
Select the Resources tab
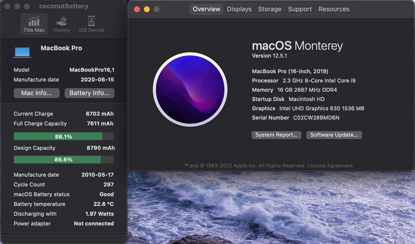[334, 9]
